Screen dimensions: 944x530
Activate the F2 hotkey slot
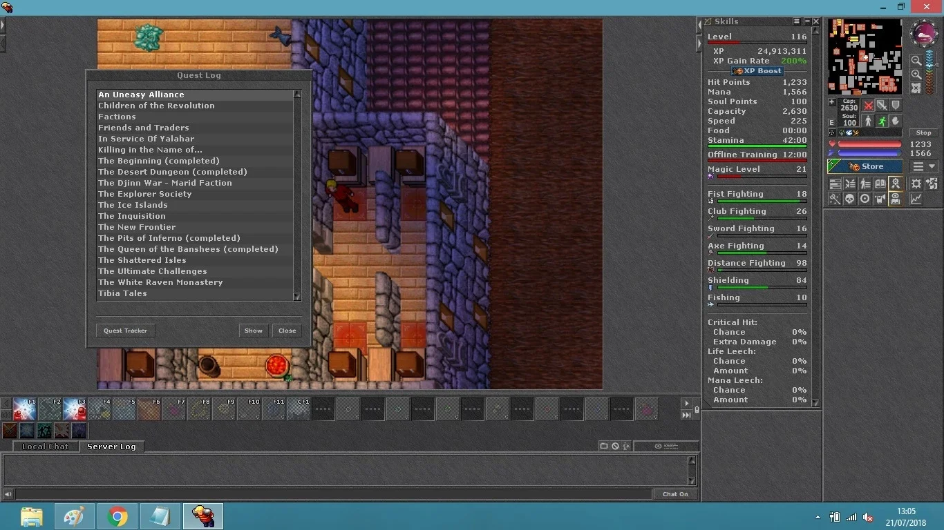[50, 409]
